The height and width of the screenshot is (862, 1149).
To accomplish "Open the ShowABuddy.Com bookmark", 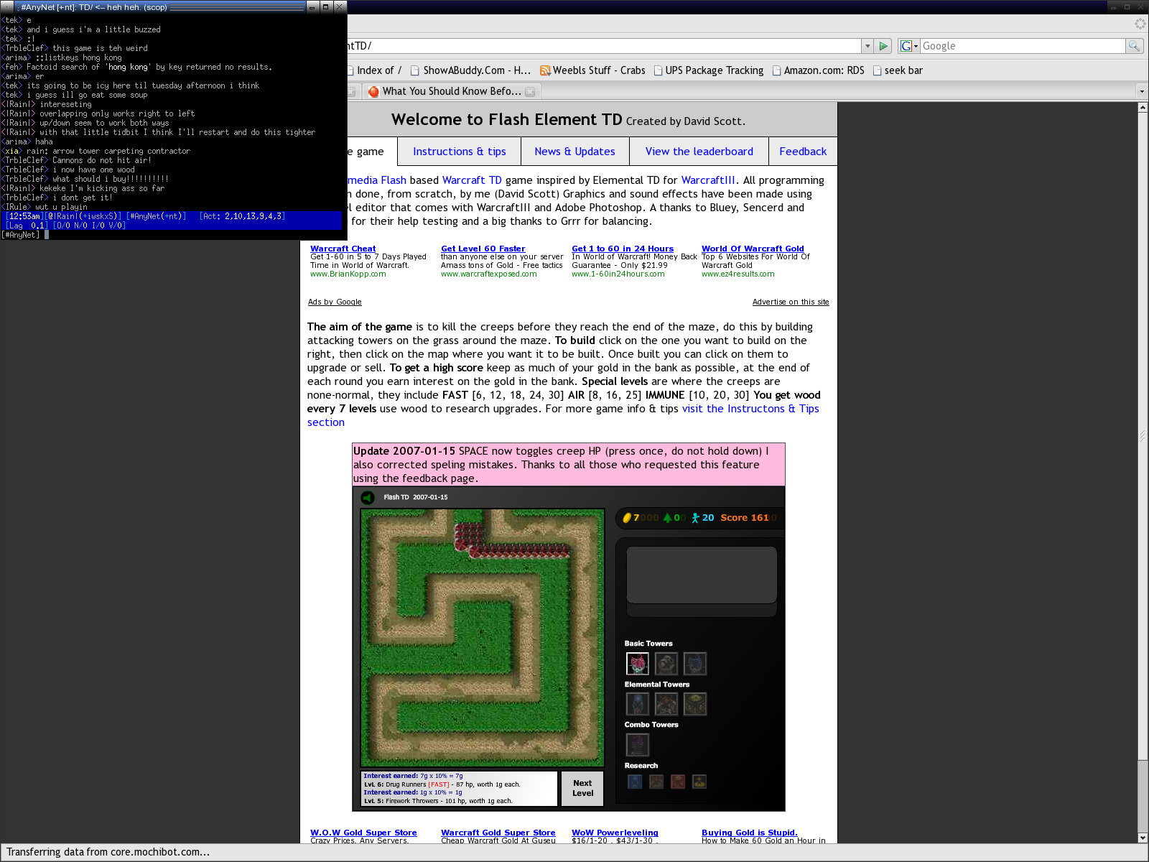I will point(470,70).
